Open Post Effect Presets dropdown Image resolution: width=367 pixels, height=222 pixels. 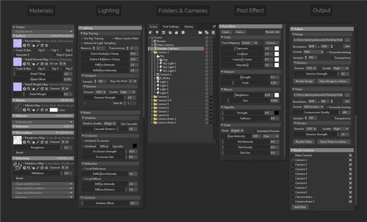click(272, 32)
